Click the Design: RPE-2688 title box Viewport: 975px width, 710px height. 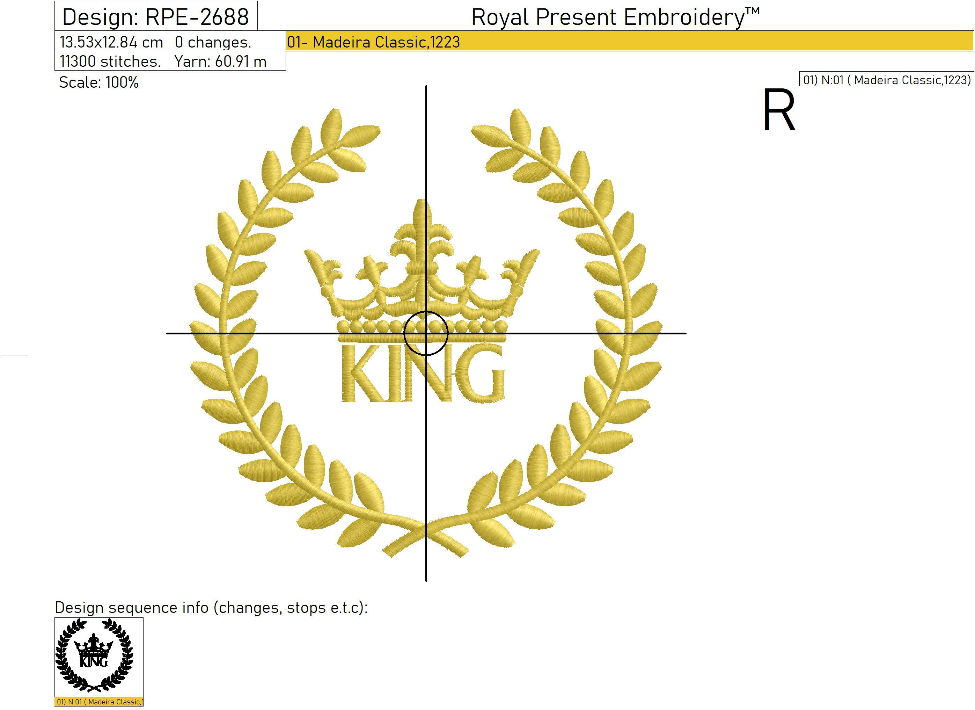click(x=156, y=16)
